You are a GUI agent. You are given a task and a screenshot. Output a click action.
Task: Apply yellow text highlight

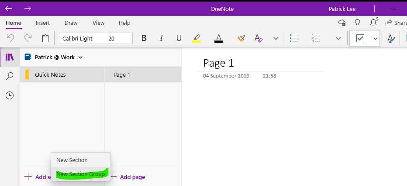tap(197, 38)
